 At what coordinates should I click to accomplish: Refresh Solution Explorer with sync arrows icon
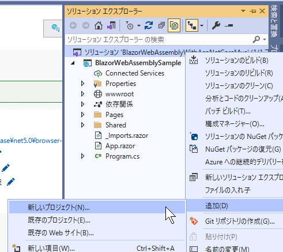coord(149,25)
